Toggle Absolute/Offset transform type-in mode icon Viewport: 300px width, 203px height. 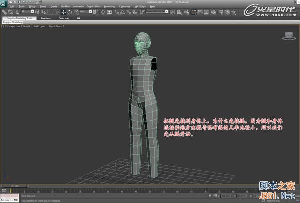point(215,196)
